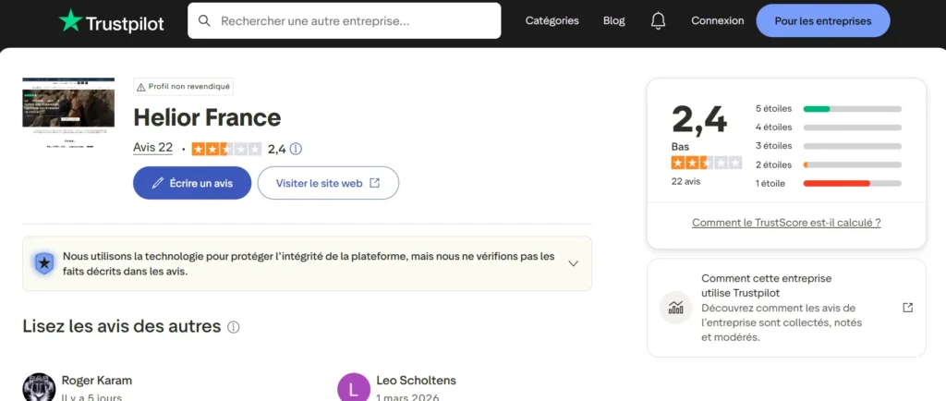Open 'Comment cette entreprise utilise Trustpilot' card
Viewport: 946px width, 401px height.
(786, 308)
